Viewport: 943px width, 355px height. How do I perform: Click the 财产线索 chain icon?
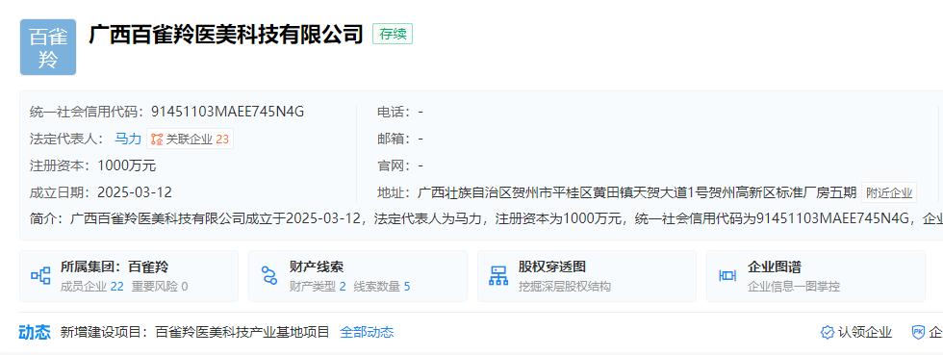tap(269, 276)
